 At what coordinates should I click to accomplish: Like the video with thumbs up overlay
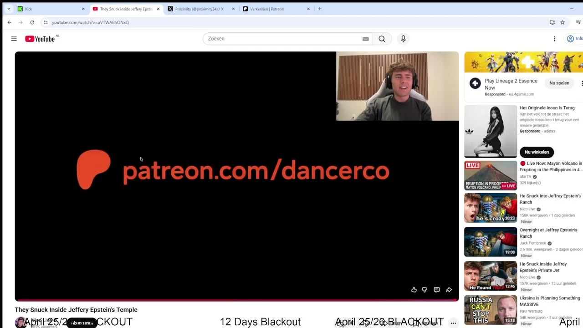point(414,290)
